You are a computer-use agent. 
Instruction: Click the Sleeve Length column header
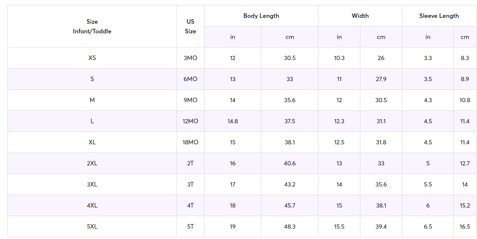439,16
